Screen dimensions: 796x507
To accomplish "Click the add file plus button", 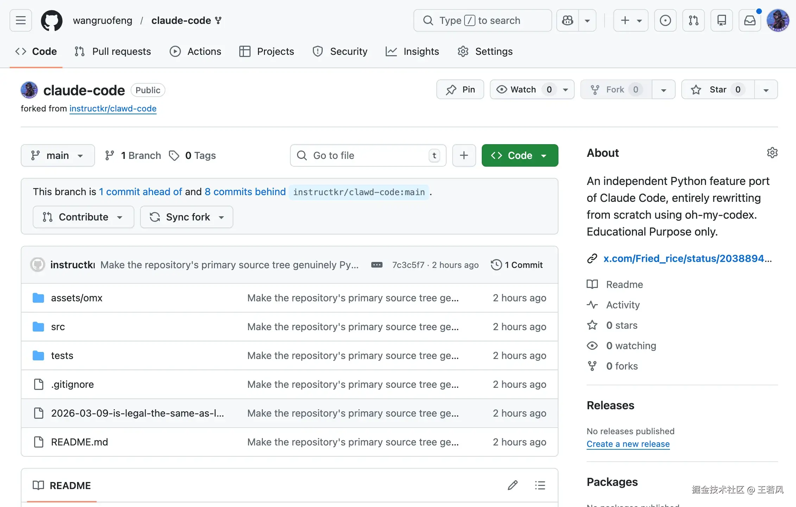I will click(x=464, y=155).
